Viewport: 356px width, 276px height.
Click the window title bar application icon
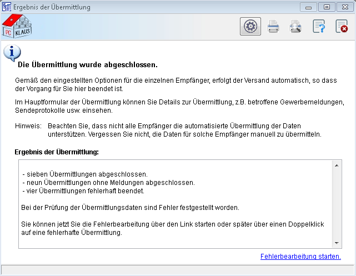coord(7,7)
